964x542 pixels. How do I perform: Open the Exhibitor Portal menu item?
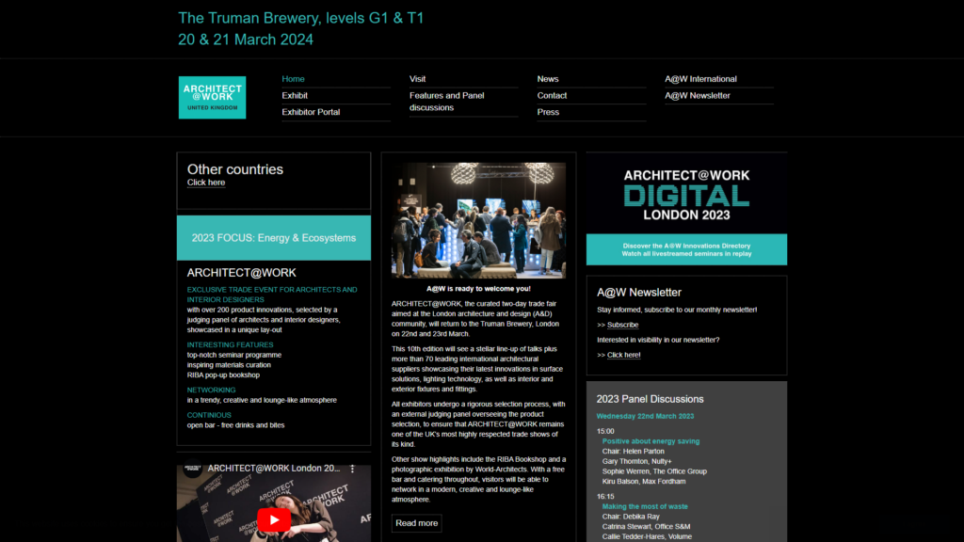coord(311,112)
